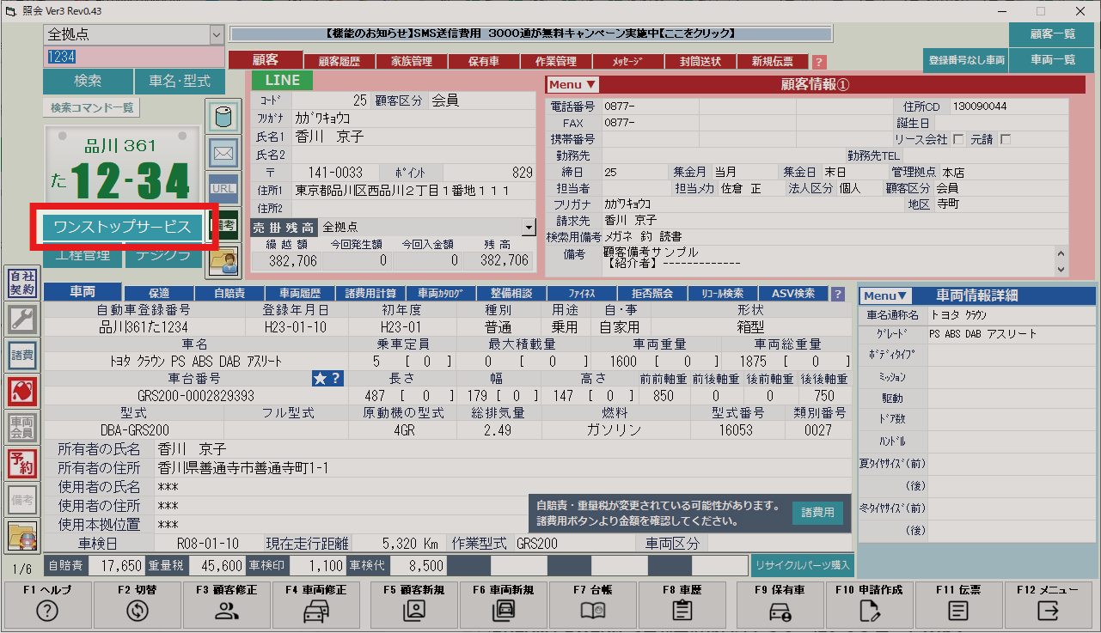Viewport: 1101px width, 633px height.
Task: Click the red help icon after 新規伝票
Action: point(819,62)
